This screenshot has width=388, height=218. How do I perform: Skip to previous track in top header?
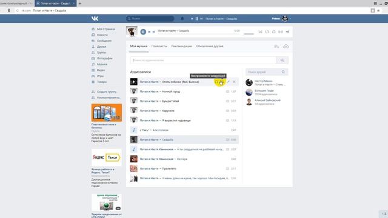tap(192, 19)
